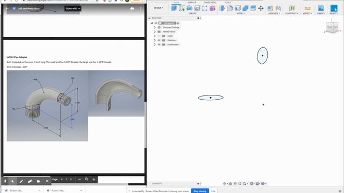Screen dimensions: 344x193
Task: Click the Orbit navigation icon
Action: tap(225, 183)
